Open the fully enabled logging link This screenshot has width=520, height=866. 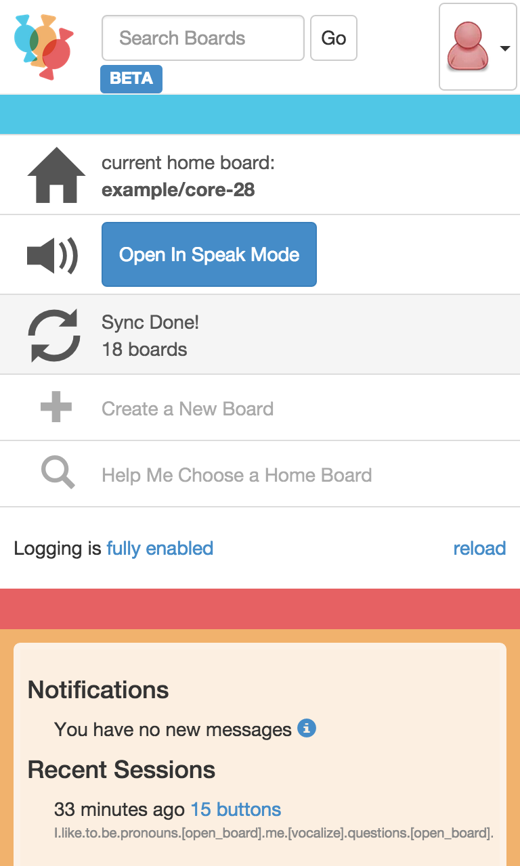[160, 548]
